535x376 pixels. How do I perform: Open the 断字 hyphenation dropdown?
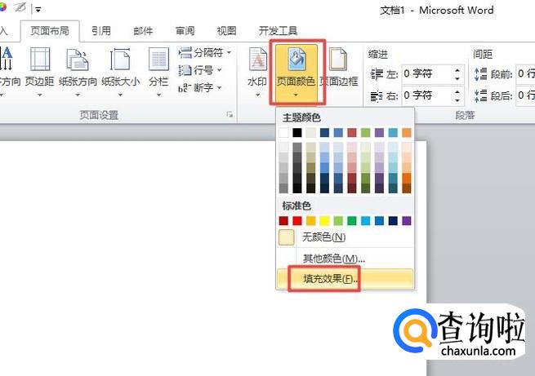coord(200,88)
